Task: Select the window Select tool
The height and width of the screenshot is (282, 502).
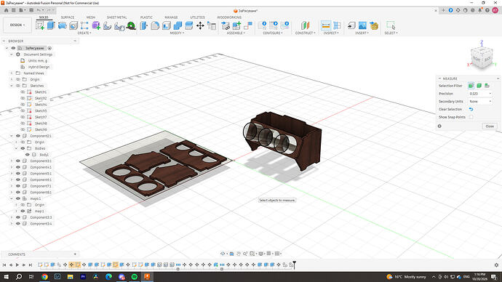Action: [391, 25]
